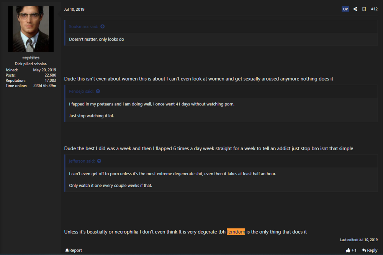Click the share icon in post header
383x255 pixels.
click(355, 9)
